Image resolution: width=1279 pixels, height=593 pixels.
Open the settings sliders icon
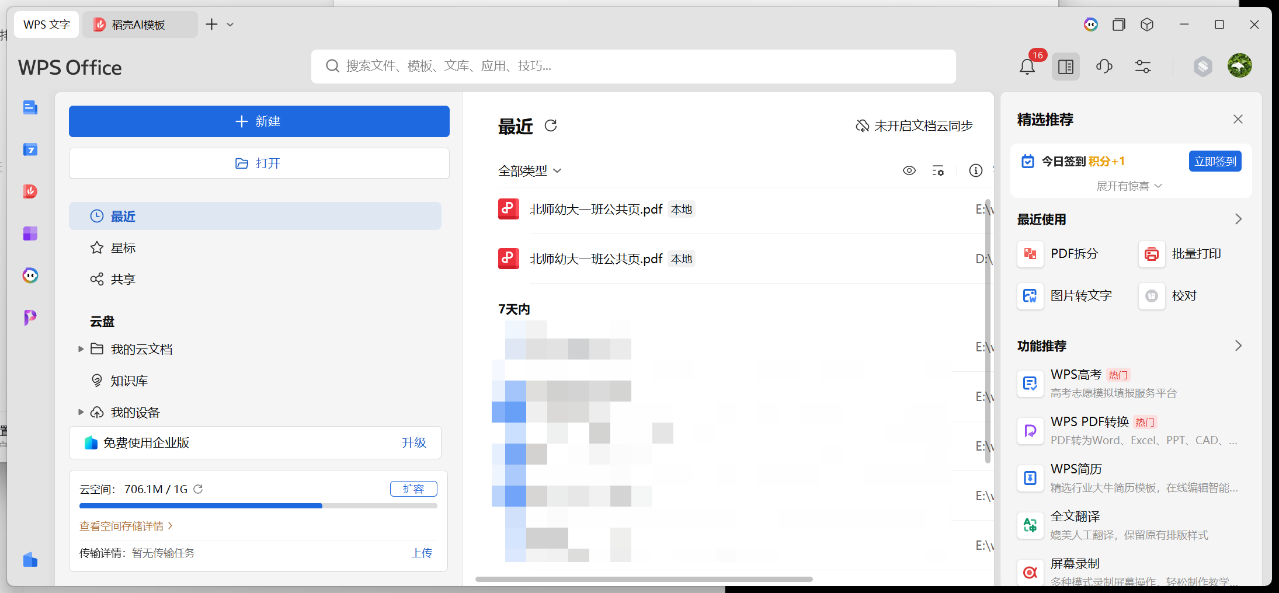click(1143, 67)
